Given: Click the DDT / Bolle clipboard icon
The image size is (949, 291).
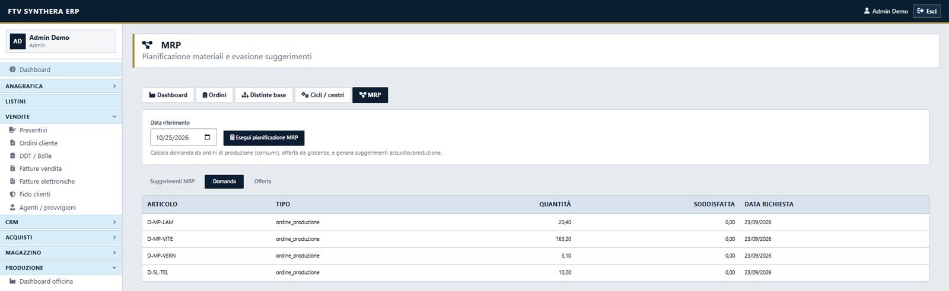Looking at the screenshot, I should coord(12,156).
